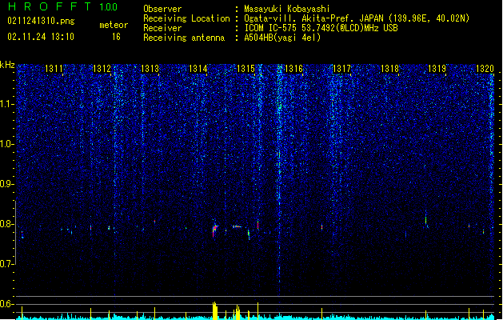This screenshot has height=320, width=503.
Task: Click the 1312 time marker
Action: click(x=102, y=68)
